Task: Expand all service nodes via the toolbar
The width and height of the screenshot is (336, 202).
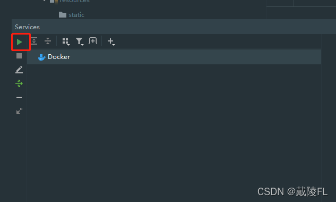Action: coord(34,41)
